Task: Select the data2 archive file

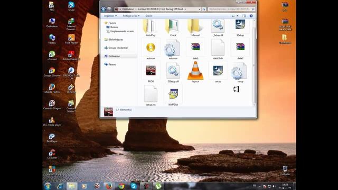Action: coord(240,49)
